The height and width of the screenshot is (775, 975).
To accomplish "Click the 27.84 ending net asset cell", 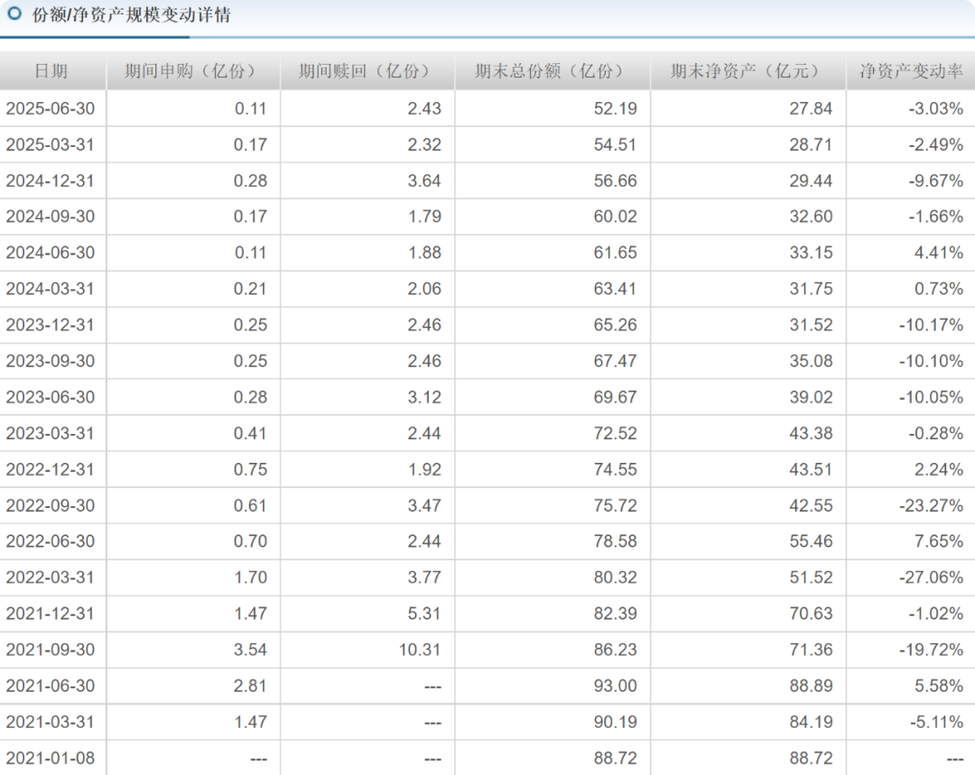I will tap(811, 108).
